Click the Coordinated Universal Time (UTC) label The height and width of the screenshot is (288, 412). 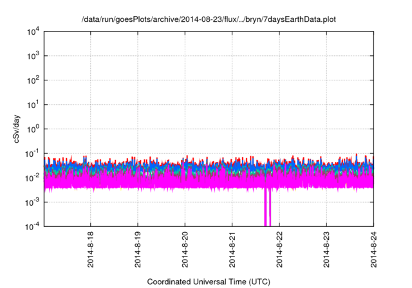209,282
